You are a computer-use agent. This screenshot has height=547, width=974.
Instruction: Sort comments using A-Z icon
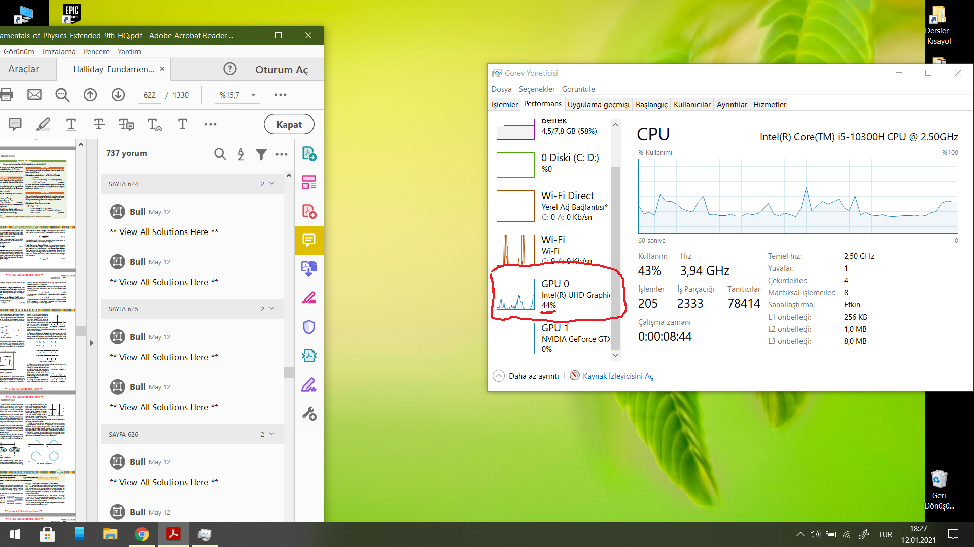click(x=241, y=154)
